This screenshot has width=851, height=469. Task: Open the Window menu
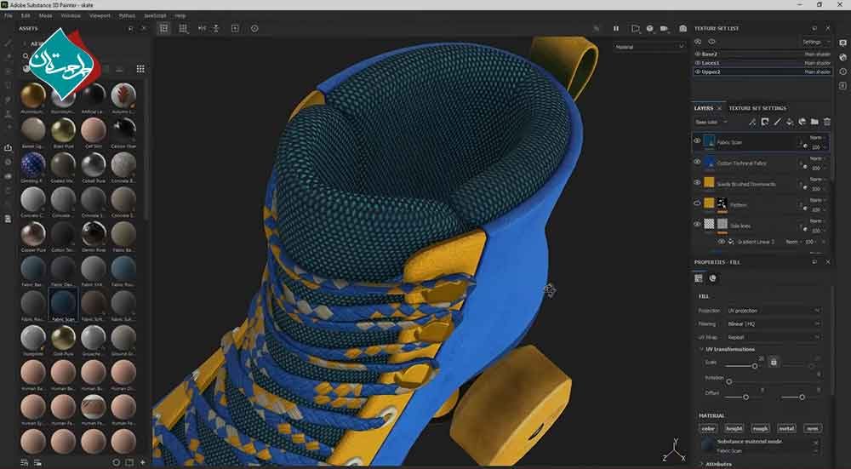pyautogui.click(x=71, y=15)
